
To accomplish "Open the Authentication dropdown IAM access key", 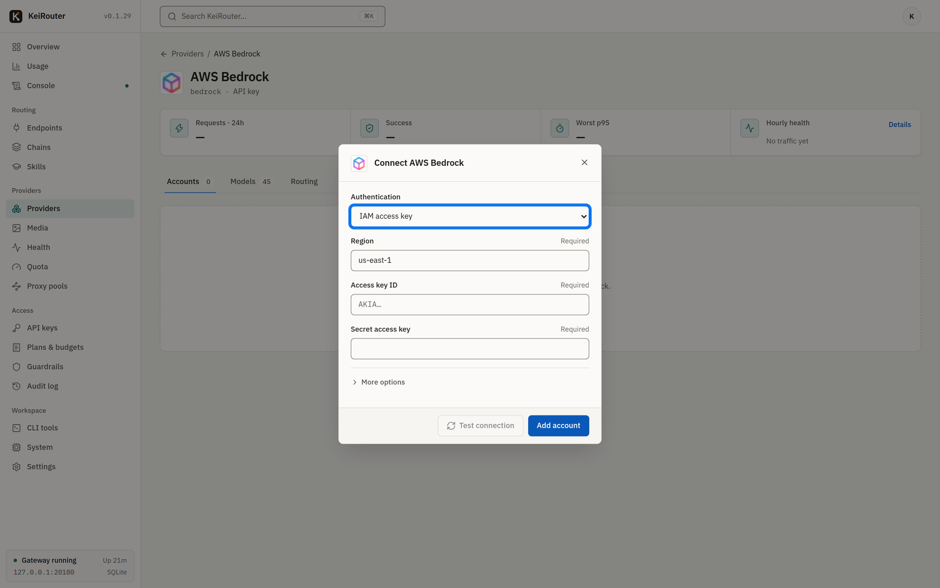I will tap(470, 216).
